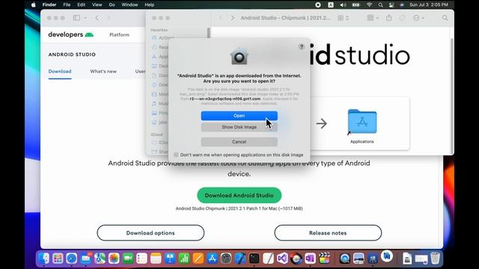Open App Store from the Dock
Image resolution: width=479 pixels, height=269 pixels.
coord(212,259)
